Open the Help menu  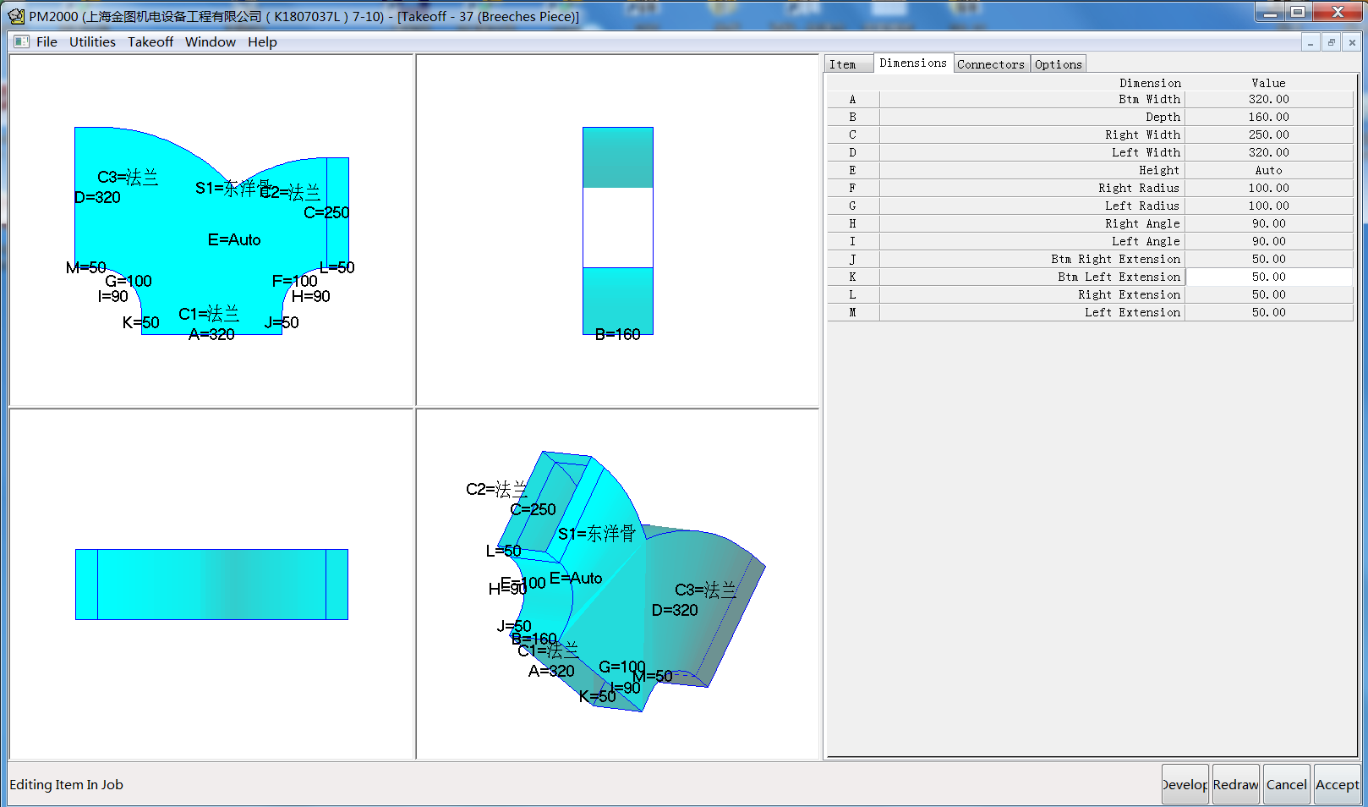pyautogui.click(x=262, y=42)
